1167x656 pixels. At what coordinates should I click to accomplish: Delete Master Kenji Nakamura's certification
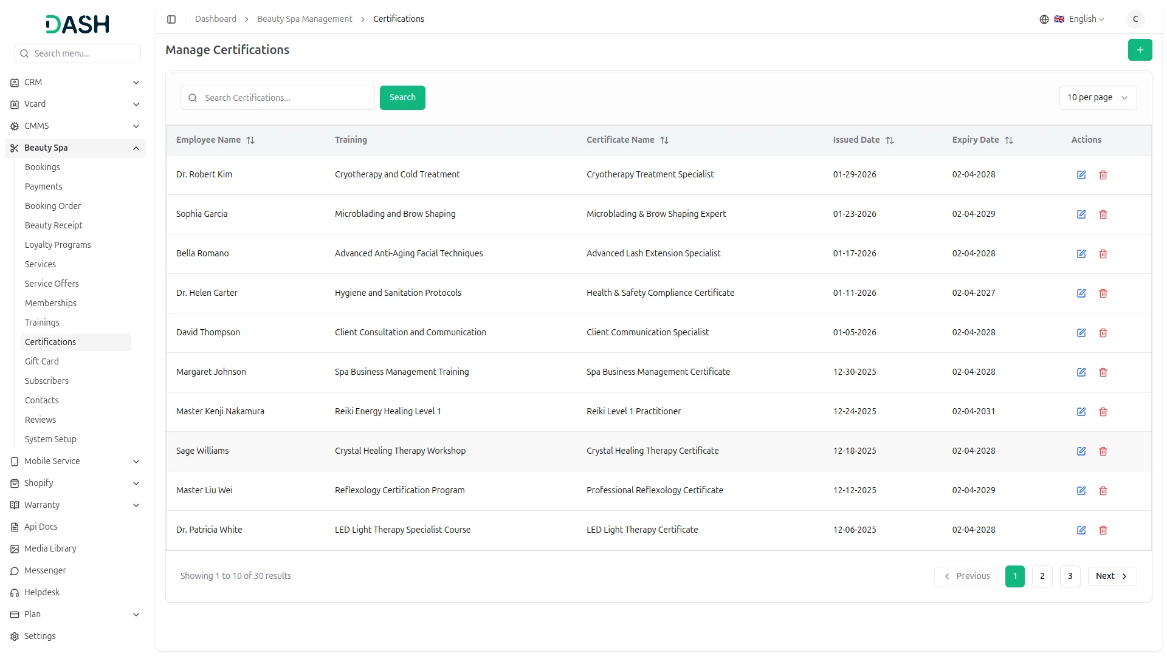[1103, 412]
